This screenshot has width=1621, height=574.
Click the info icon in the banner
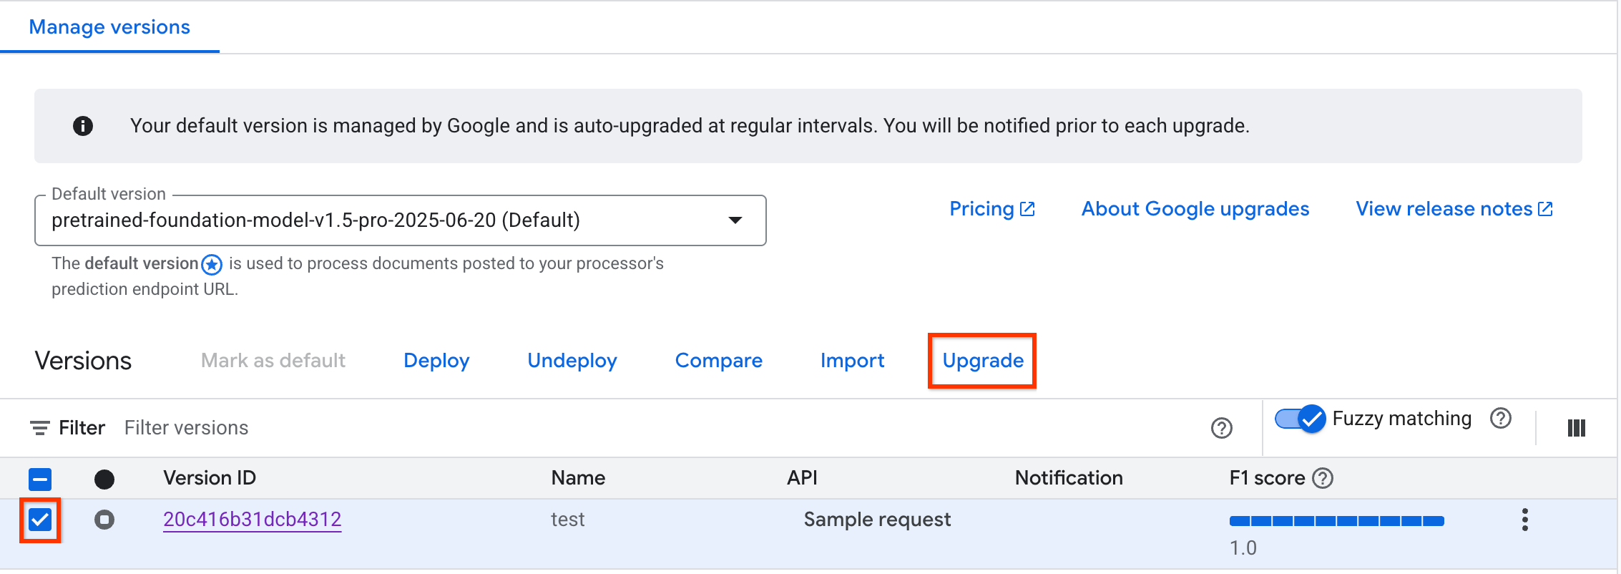tap(83, 126)
